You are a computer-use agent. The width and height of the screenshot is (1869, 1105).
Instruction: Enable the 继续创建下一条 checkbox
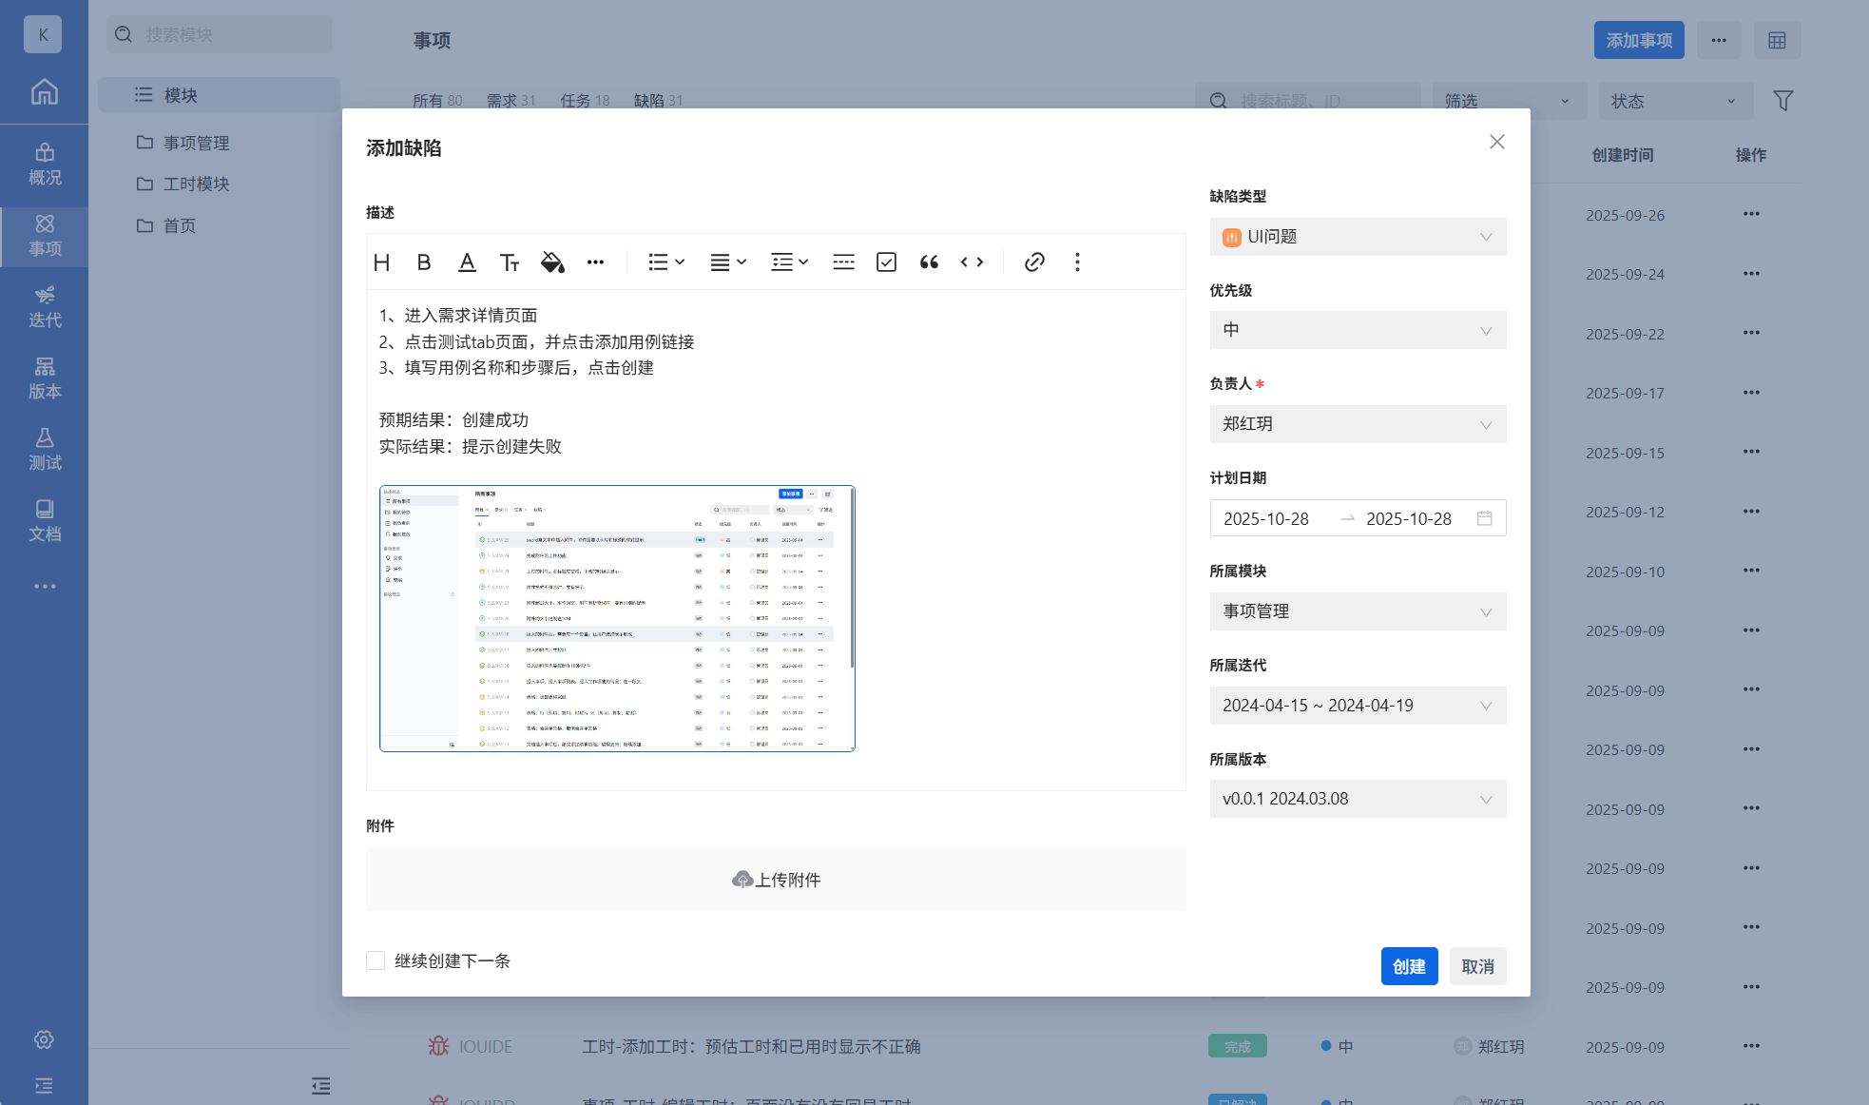coord(376,960)
